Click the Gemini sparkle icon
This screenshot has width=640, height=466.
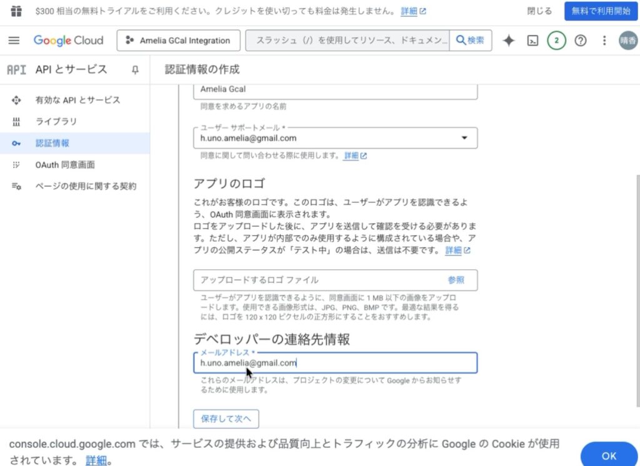point(509,41)
